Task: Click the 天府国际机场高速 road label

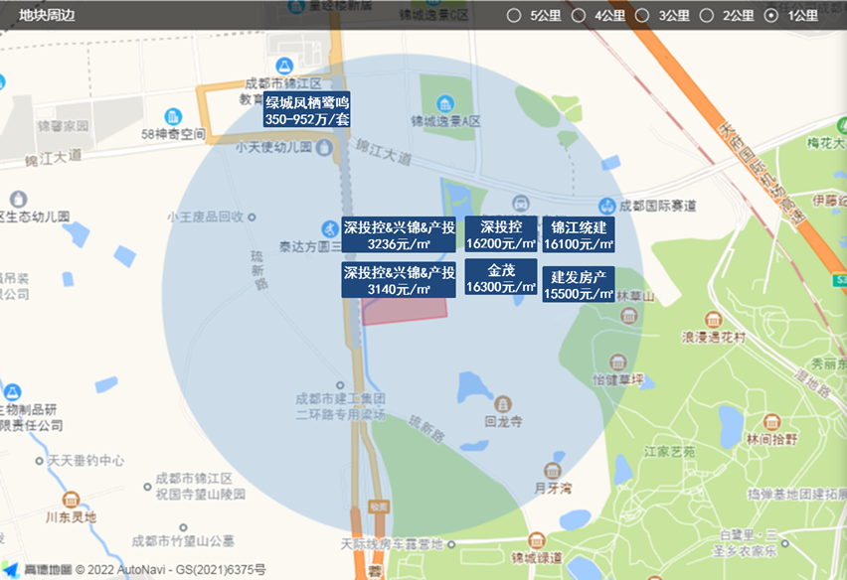Action: pos(762,173)
